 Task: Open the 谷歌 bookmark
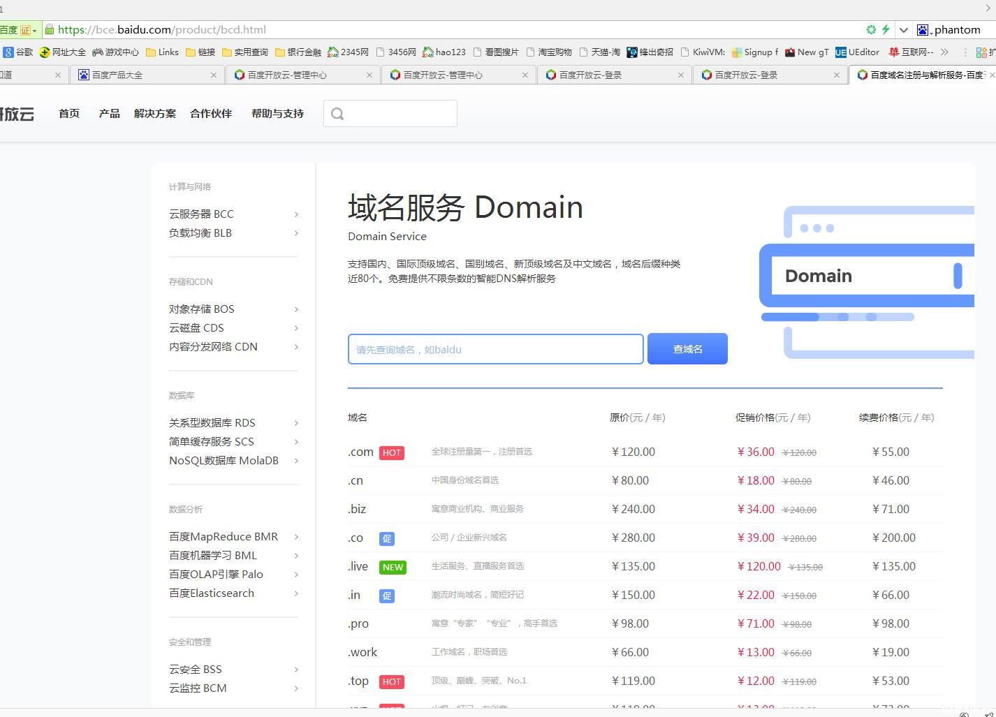(x=19, y=52)
